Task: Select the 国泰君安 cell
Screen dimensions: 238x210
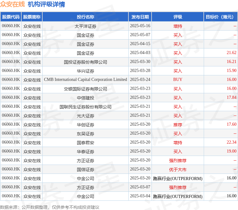Action: [86, 143]
